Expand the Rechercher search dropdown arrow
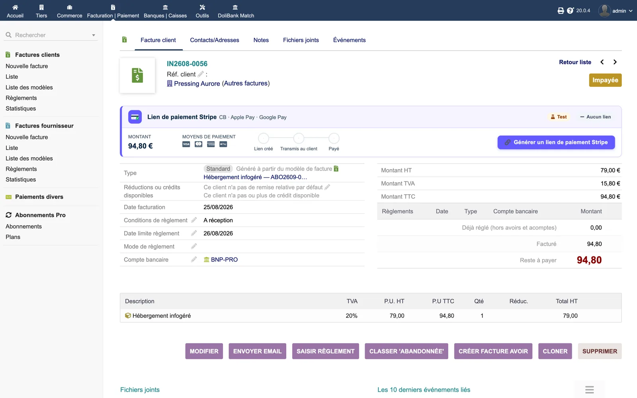The height and width of the screenshot is (398, 637). tap(94, 35)
